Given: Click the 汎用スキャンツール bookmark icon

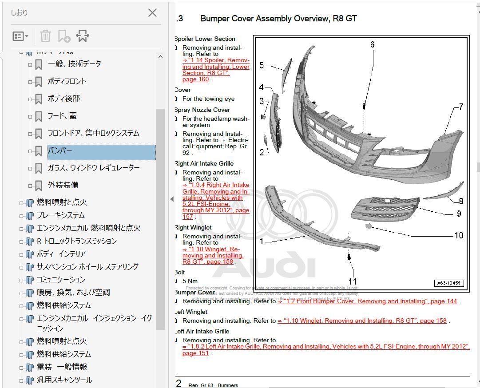Looking at the screenshot, I should (x=29, y=380).
